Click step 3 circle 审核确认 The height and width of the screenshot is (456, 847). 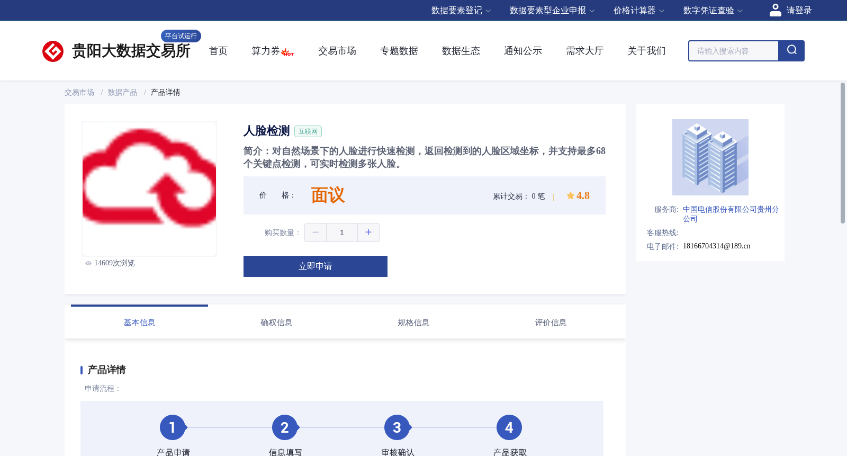(x=397, y=427)
